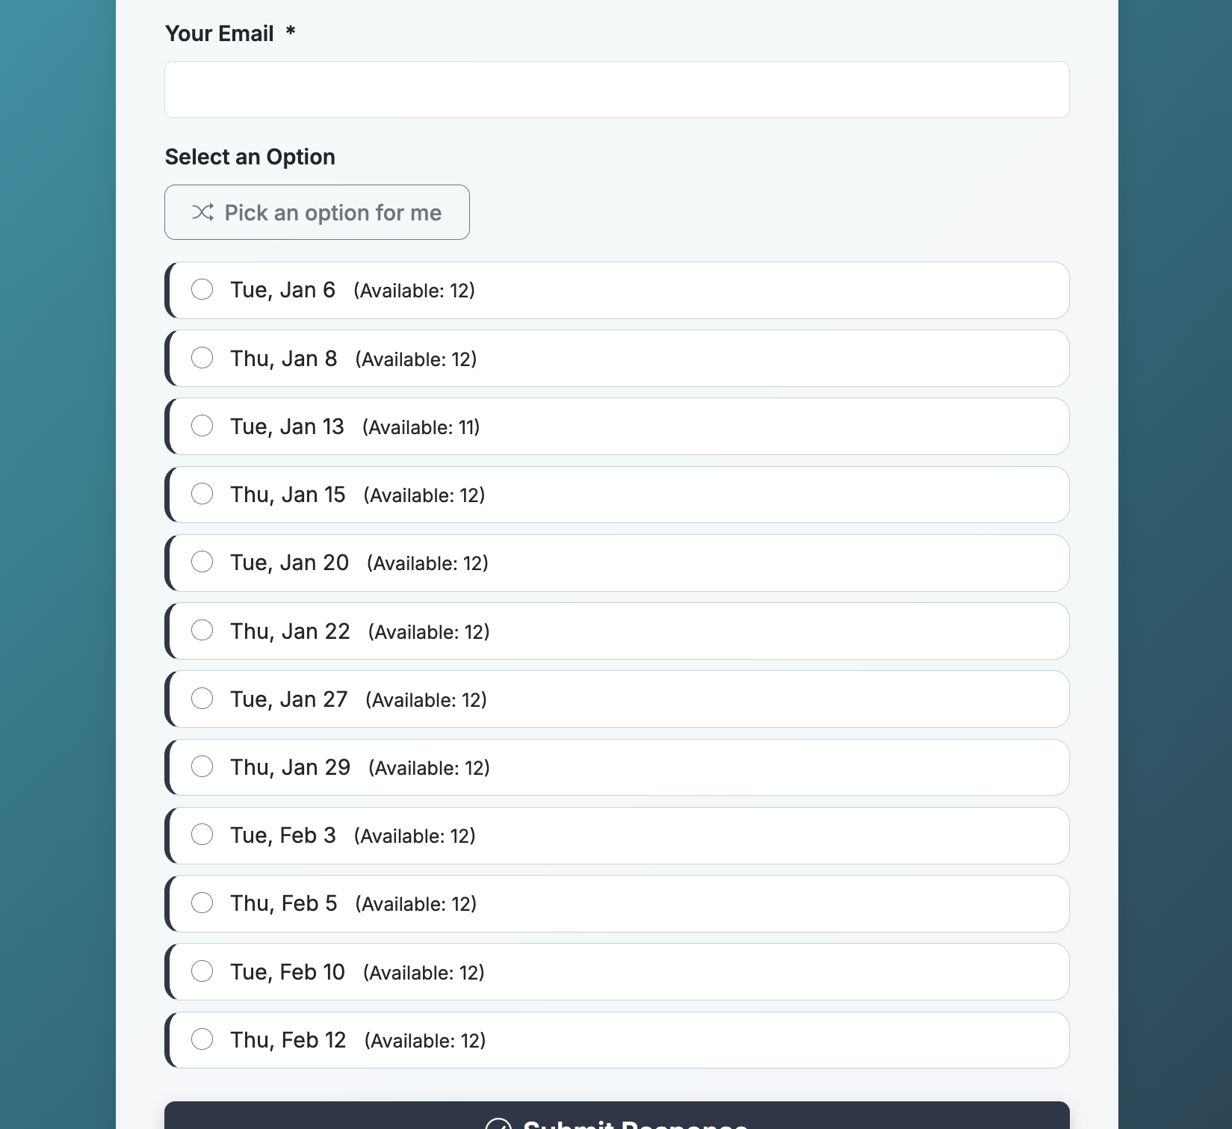
Task: Pick the Tue, Feb 3 option
Action: [x=202, y=835]
